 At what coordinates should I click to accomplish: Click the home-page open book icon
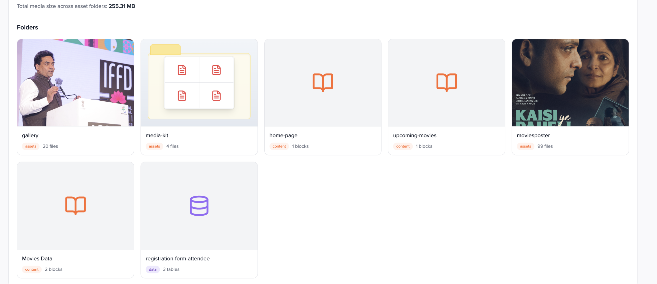pyautogui.click(x=323, y=82)
